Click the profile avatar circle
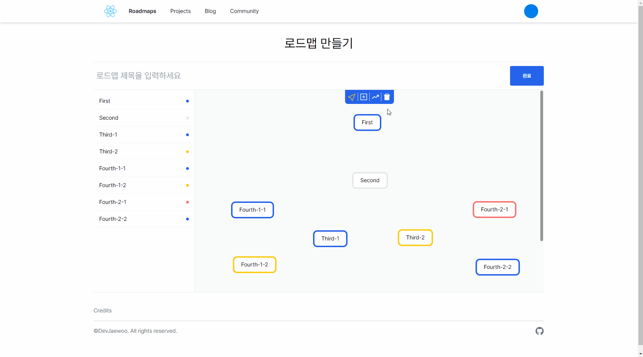 (531, 11)
